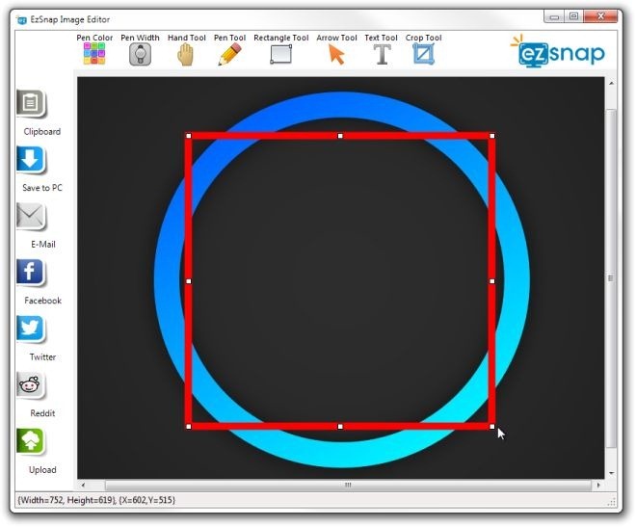Viewport: 636px width, 527px height.
Task: Click the top-right handle of red rectangle
Action: [x=492, y=136]
